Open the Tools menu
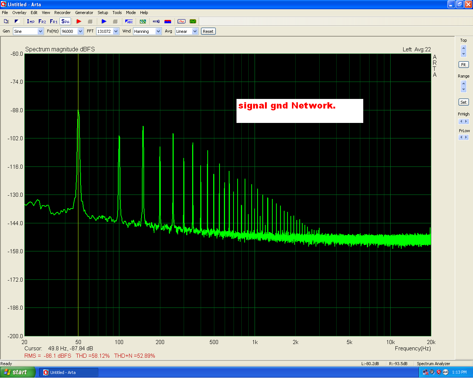Screen dimensions: 473x378 pyautogui.click(x=117, y=13)
